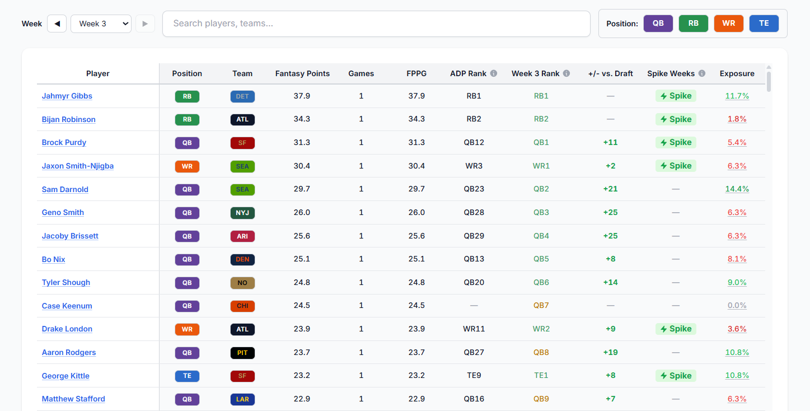
Task: Click the LAR team badge for Matthew Stafford
Action: (x=242, y=399)
